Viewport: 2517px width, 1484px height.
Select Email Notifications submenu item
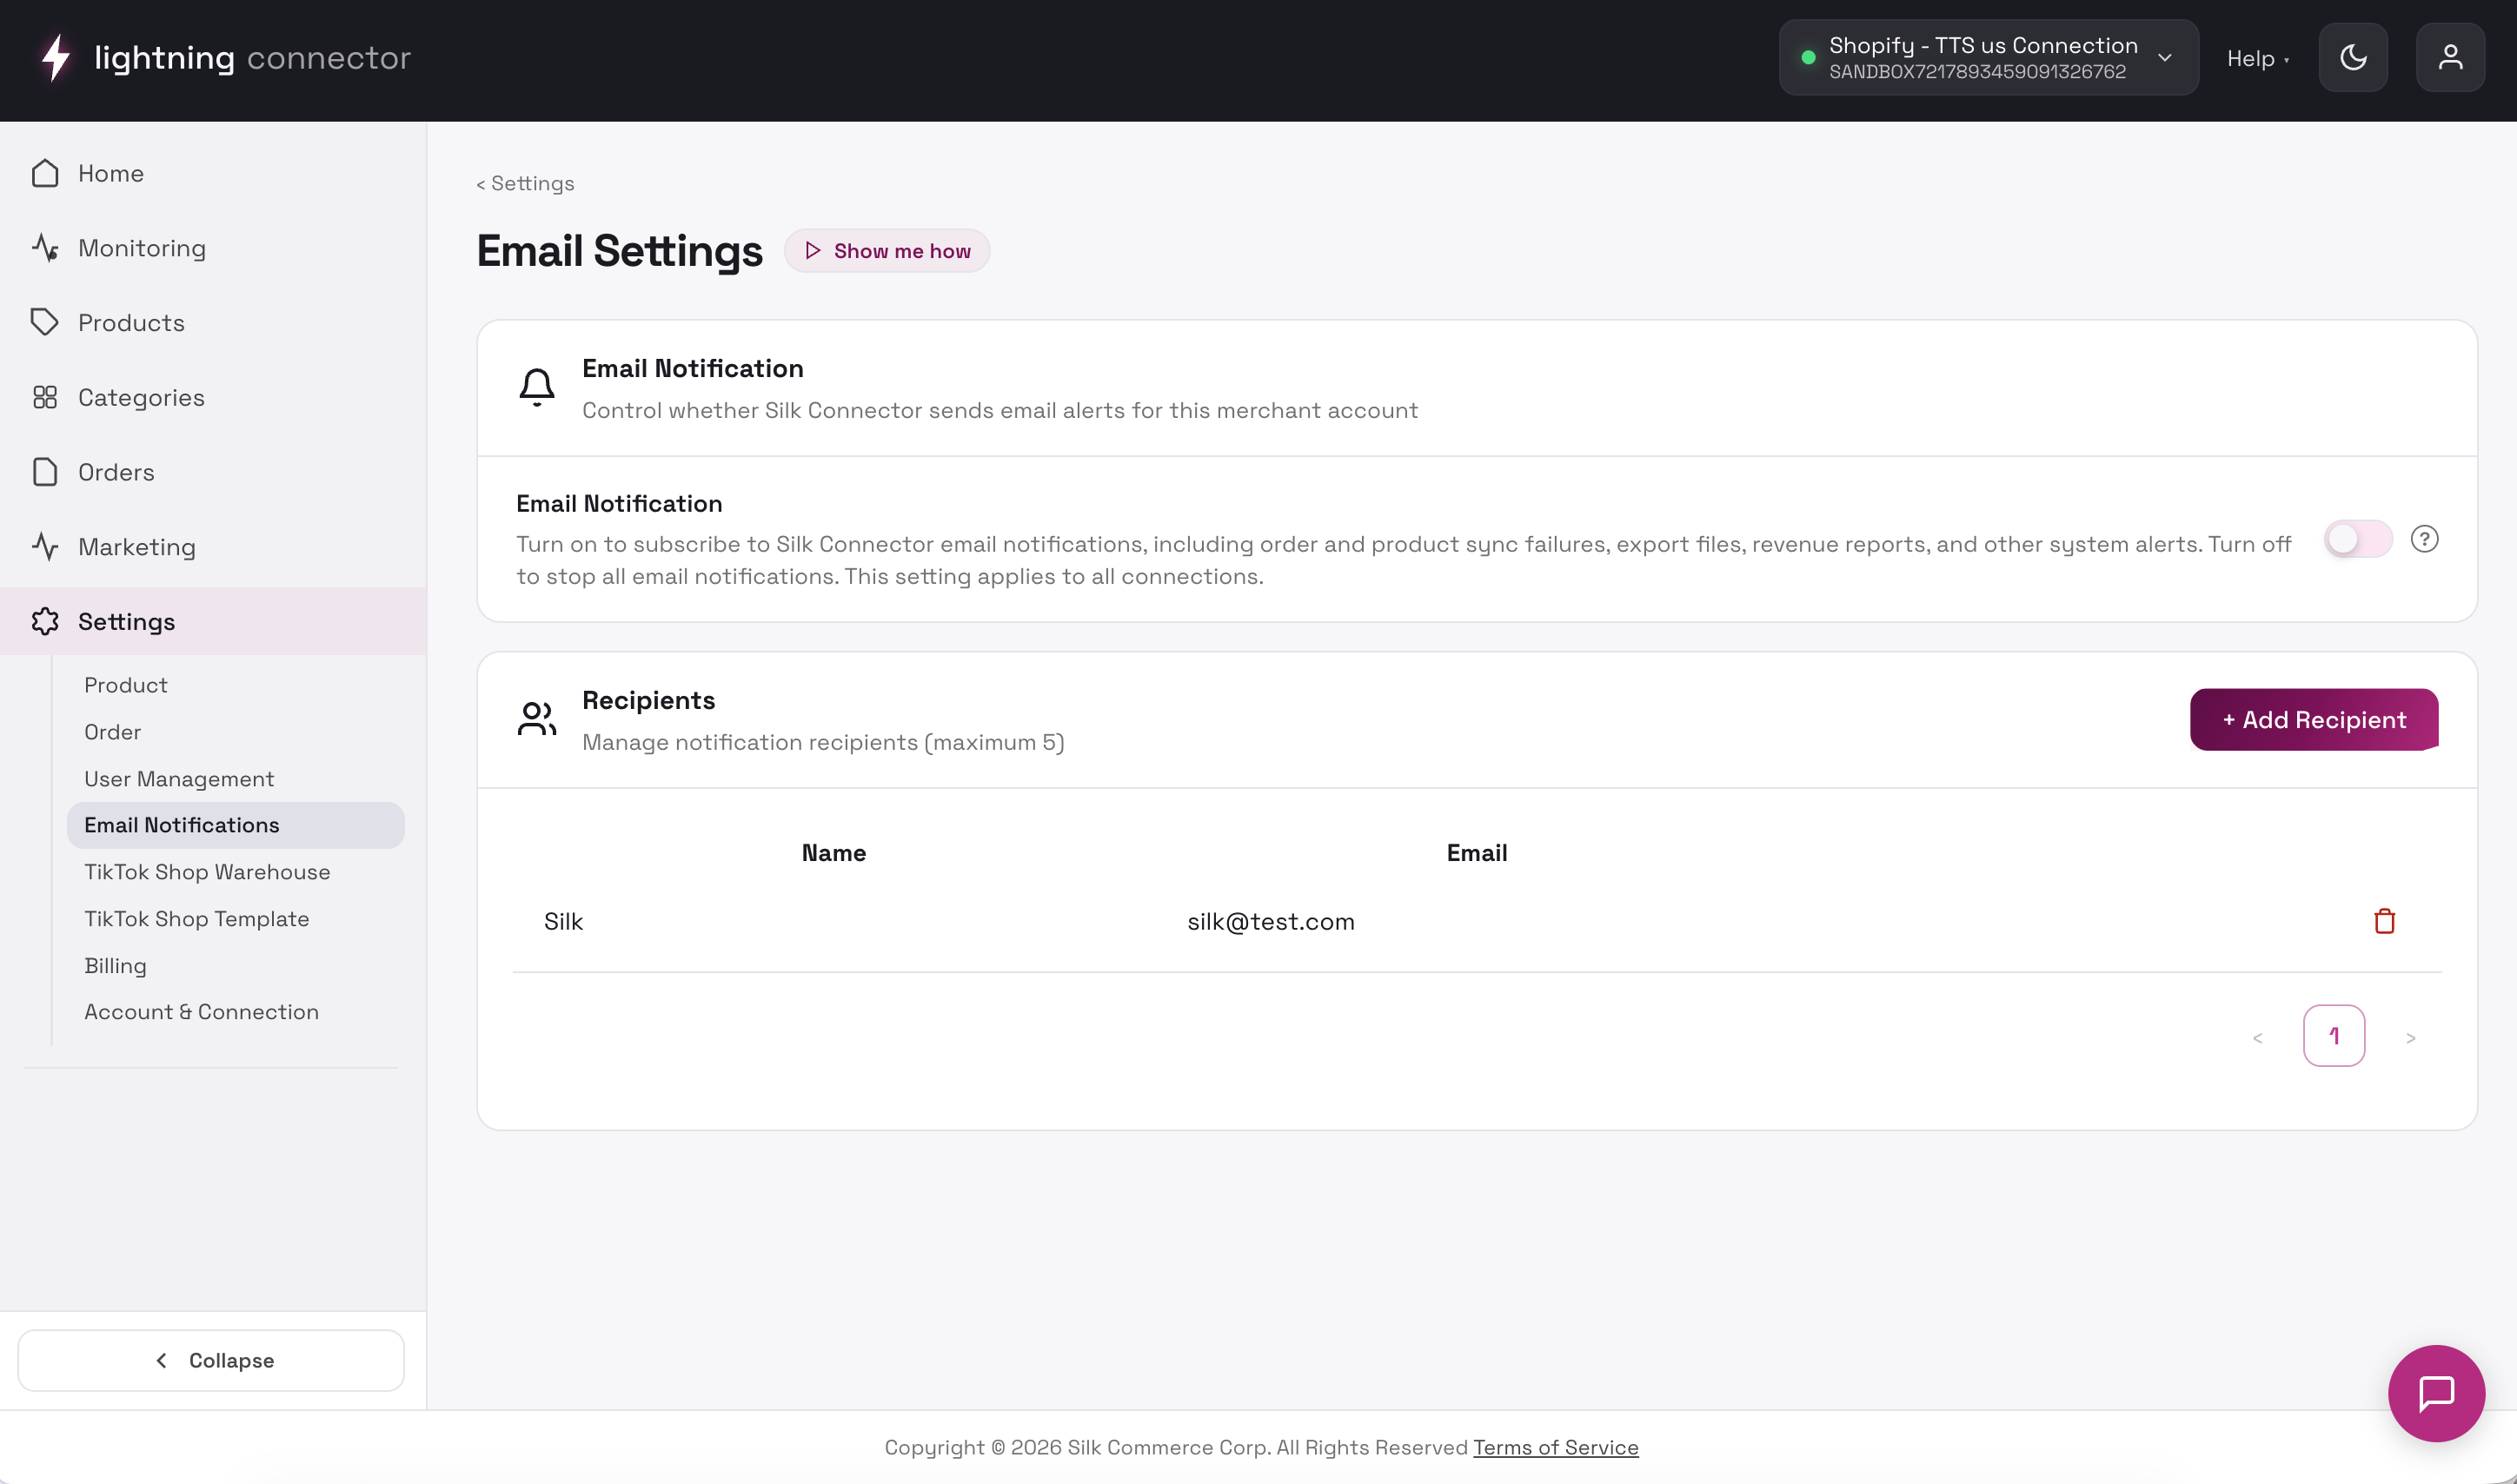[236, 825]
